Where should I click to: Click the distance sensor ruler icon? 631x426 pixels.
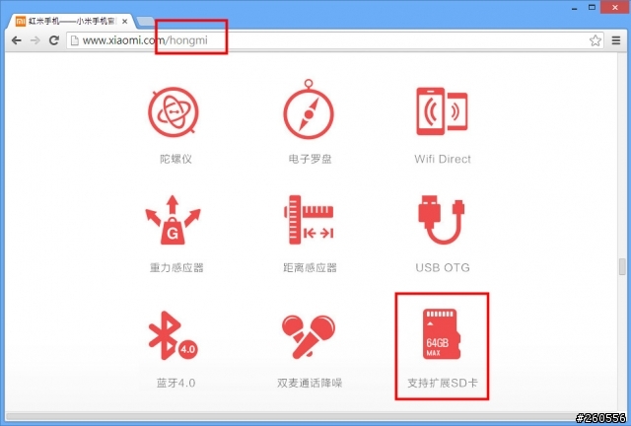point(309,220)
